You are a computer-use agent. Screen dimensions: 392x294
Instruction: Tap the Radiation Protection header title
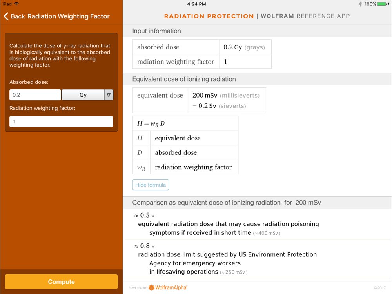[x=209, y=16]
